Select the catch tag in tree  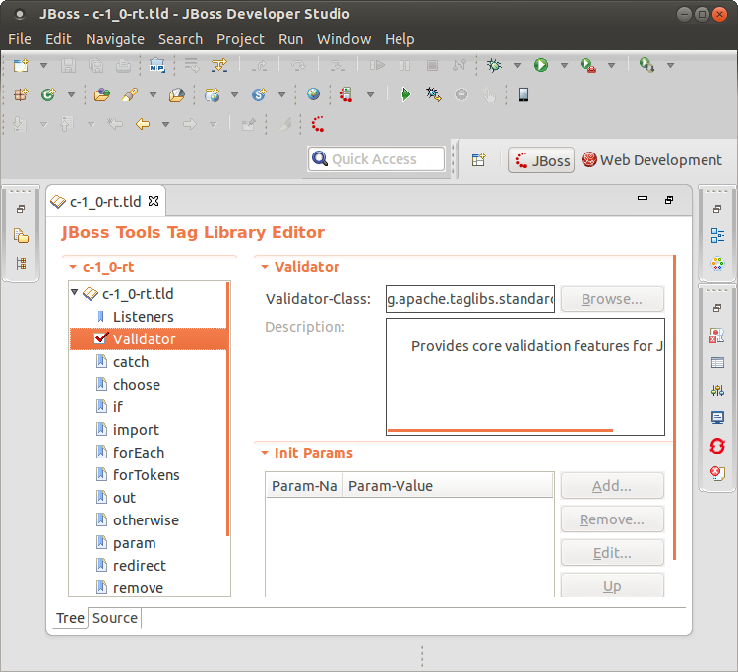130,362
